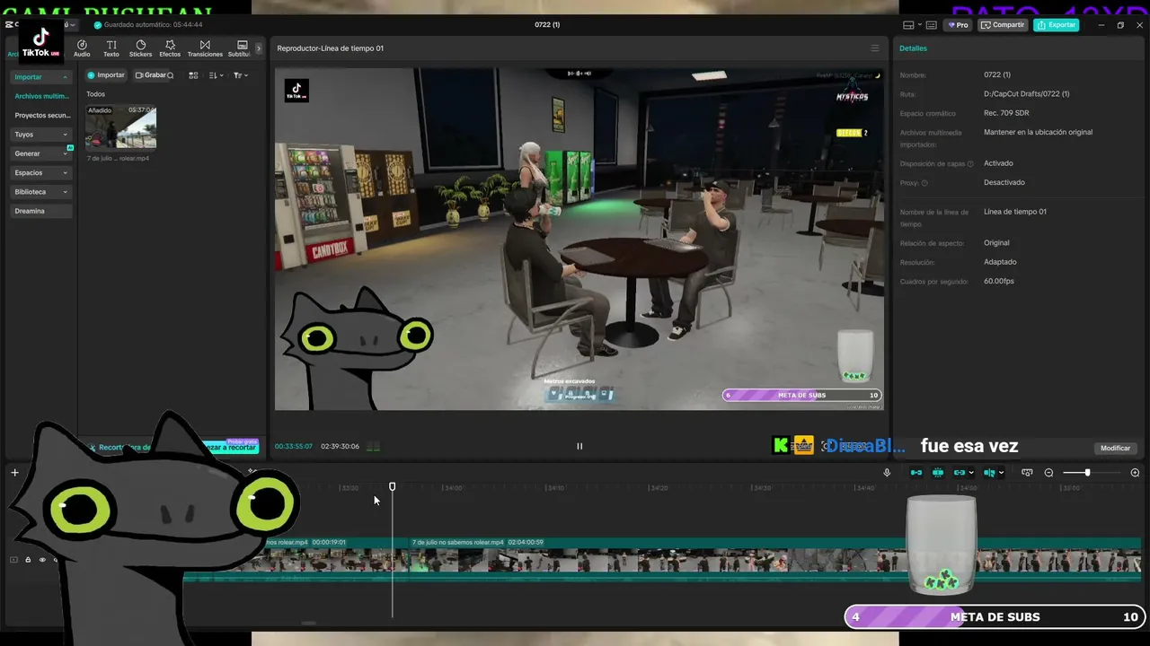Toggle clip linkage on the timeline
Screen dimensions: 1150x646
tap(960, 473)
